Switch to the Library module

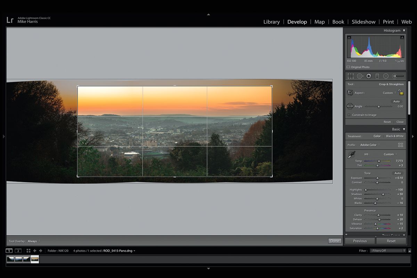pos(271,22)
